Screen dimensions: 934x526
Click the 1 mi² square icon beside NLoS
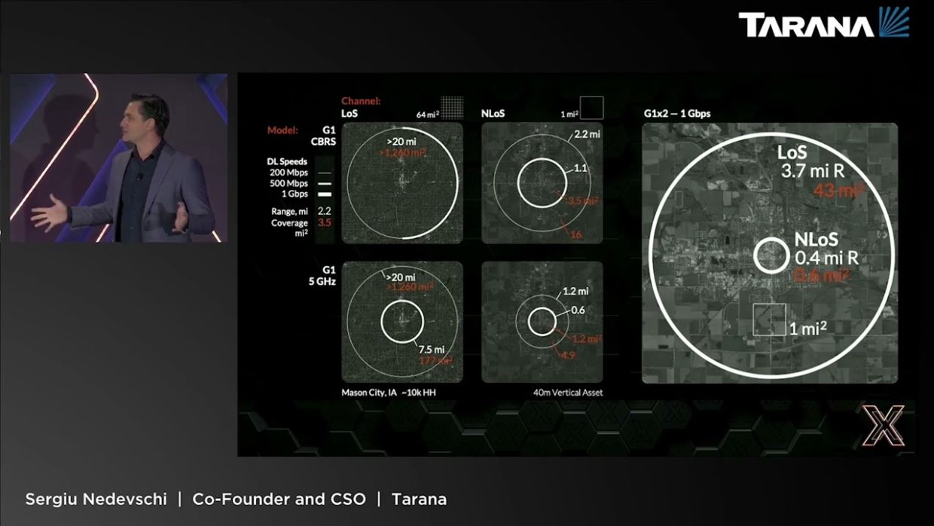[x=591, y=108]
